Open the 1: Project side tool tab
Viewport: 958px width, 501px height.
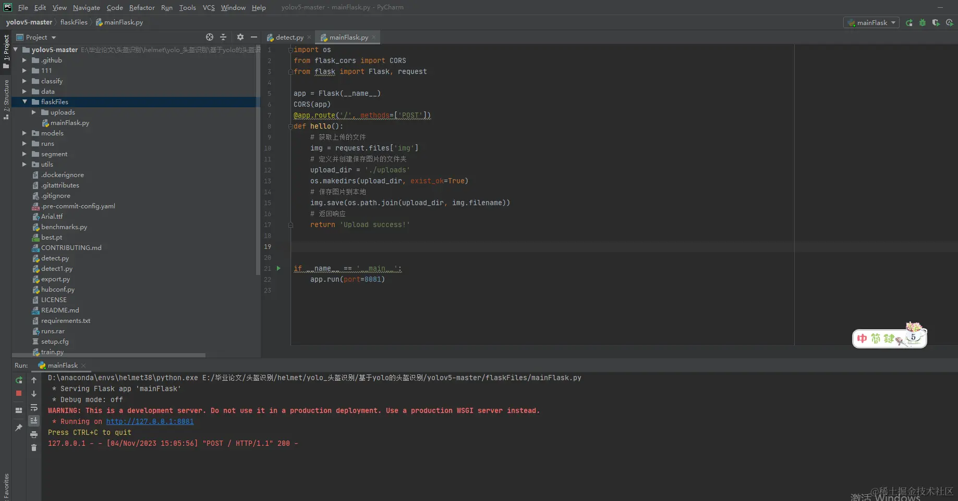[x=6, y=51]
